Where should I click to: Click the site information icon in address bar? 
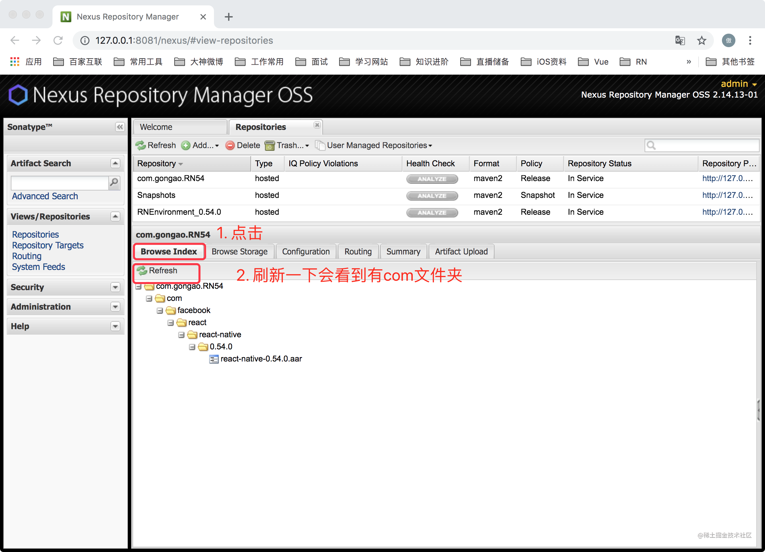click(85, 40)
